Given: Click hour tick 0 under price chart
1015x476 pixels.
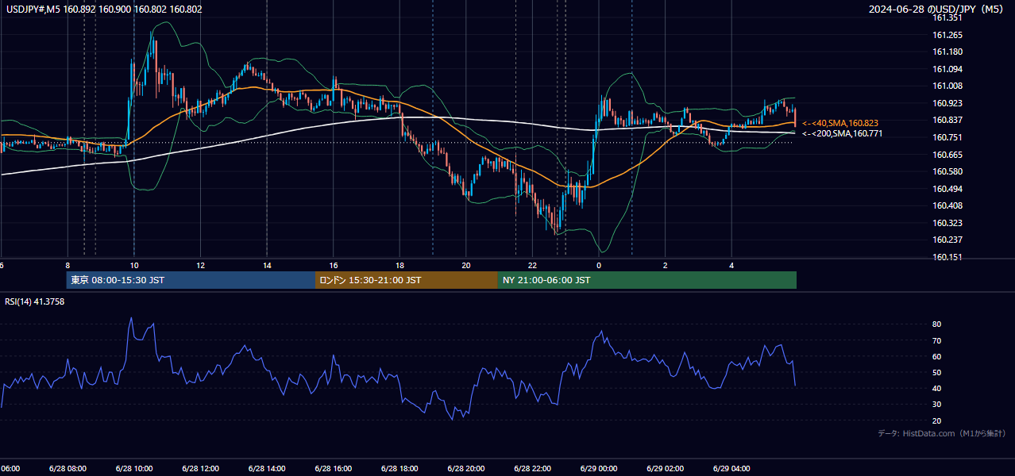Looking at the screenshot, I should click(x=599, y=265).
